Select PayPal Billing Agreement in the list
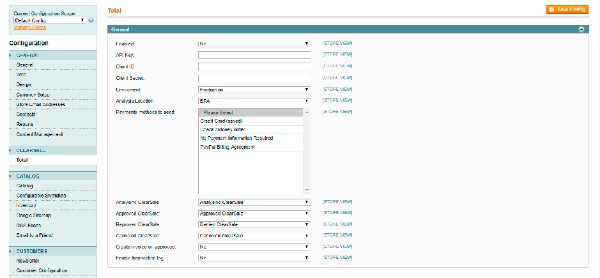Viewport: 600px width, 278px height. 227,147
